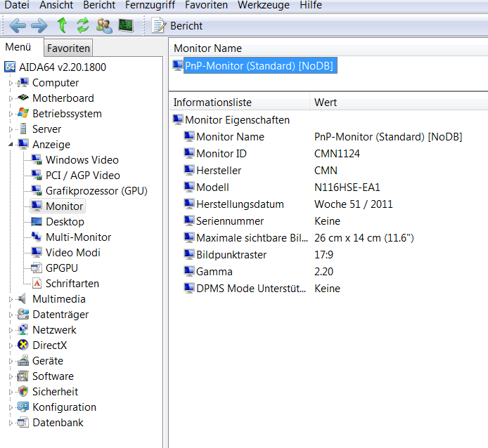Viewport: 488px width, 448px height.
Task: Click the Modell value N116HSE-EA1
Action: tap(347, 187)
